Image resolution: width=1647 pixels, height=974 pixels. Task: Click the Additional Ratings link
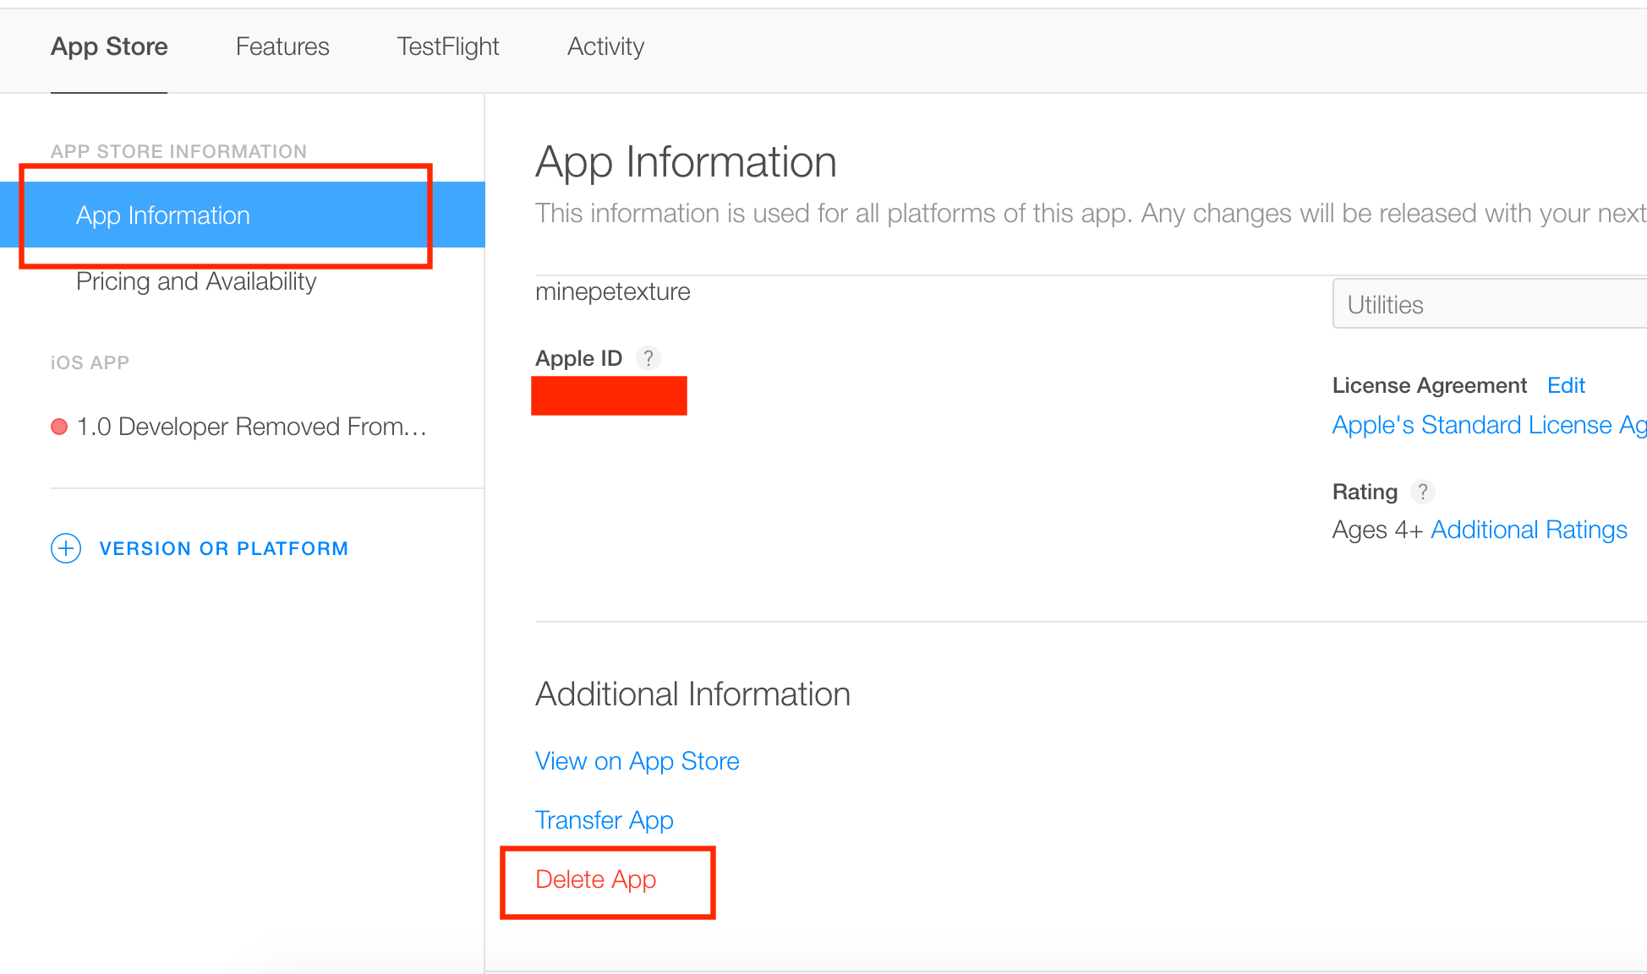point(1529,530)
